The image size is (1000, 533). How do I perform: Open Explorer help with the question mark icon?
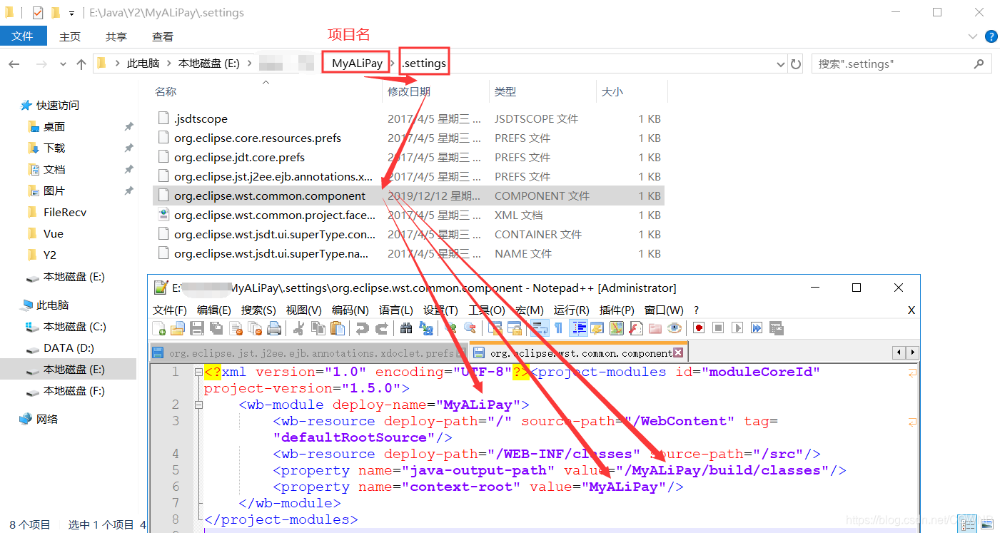[x=991, y=36]
